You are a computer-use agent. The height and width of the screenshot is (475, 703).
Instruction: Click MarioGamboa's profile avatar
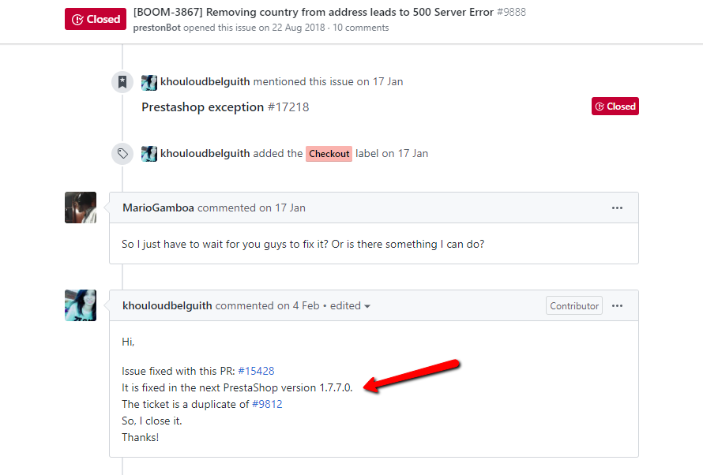[x=81, y=208]
